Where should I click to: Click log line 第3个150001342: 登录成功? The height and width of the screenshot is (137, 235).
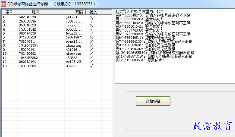point(139,26)
